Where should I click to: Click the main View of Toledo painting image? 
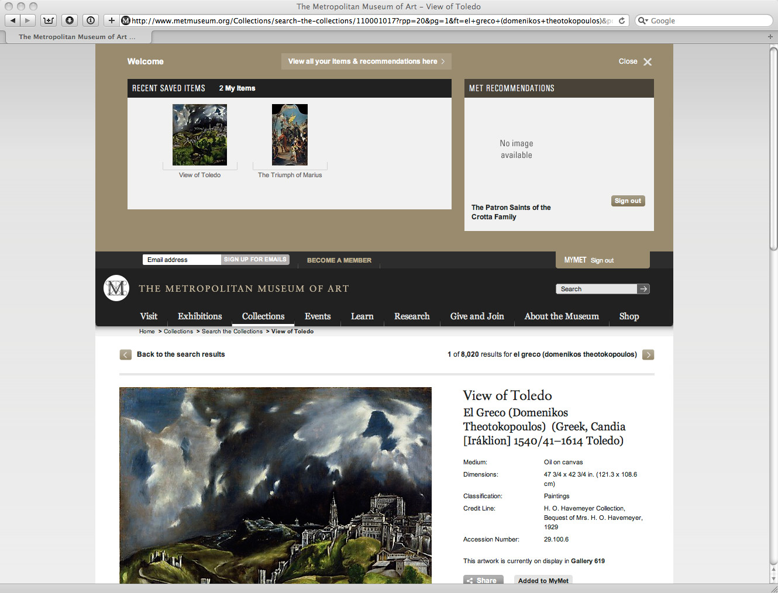click(x=276, y=485)
